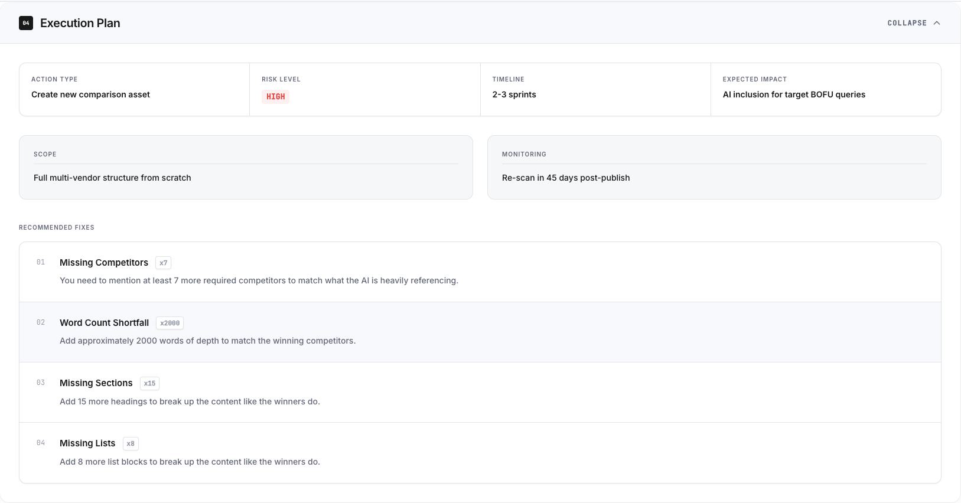Click the Missing Competitors fix title
Screen dimensions: 961x503
tap(104, 263)
